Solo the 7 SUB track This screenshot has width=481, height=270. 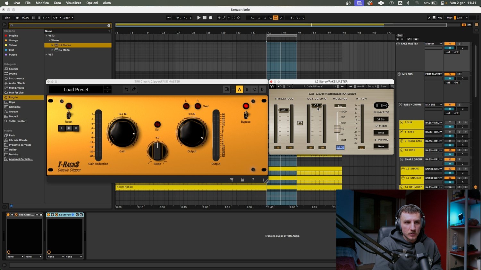point(459,122)
